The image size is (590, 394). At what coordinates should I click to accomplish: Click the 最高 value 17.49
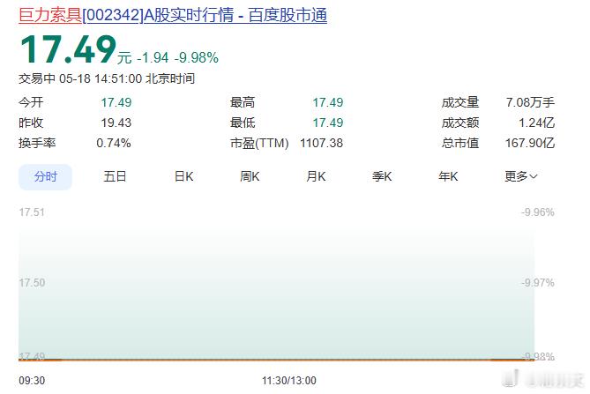[x=328, y=102]
